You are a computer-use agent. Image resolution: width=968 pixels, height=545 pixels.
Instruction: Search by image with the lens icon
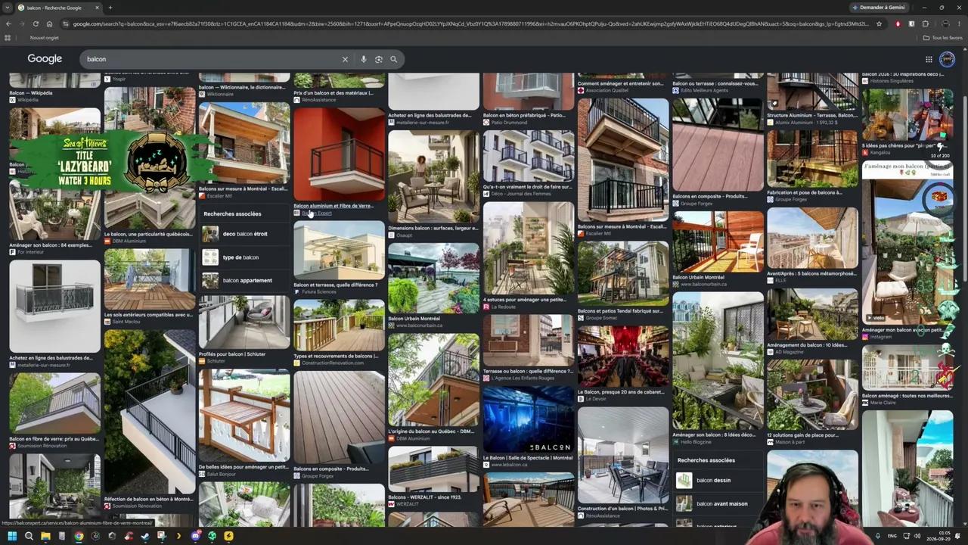379,59
